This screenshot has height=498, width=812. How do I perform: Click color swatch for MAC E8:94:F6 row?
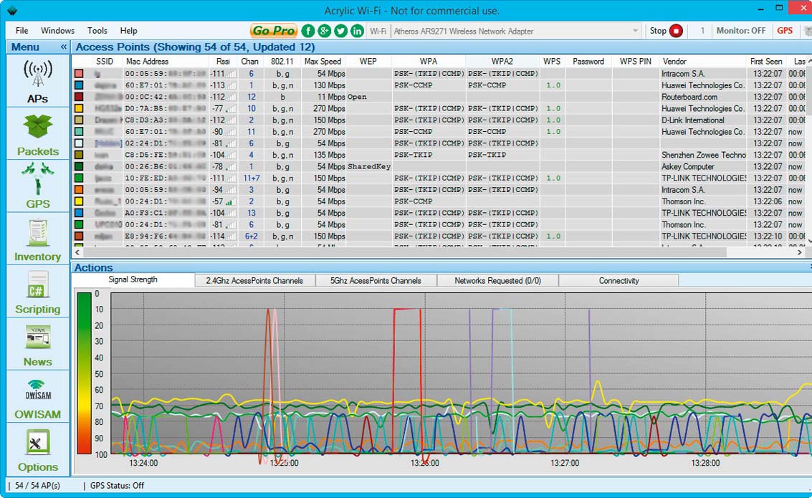point(80,236)
